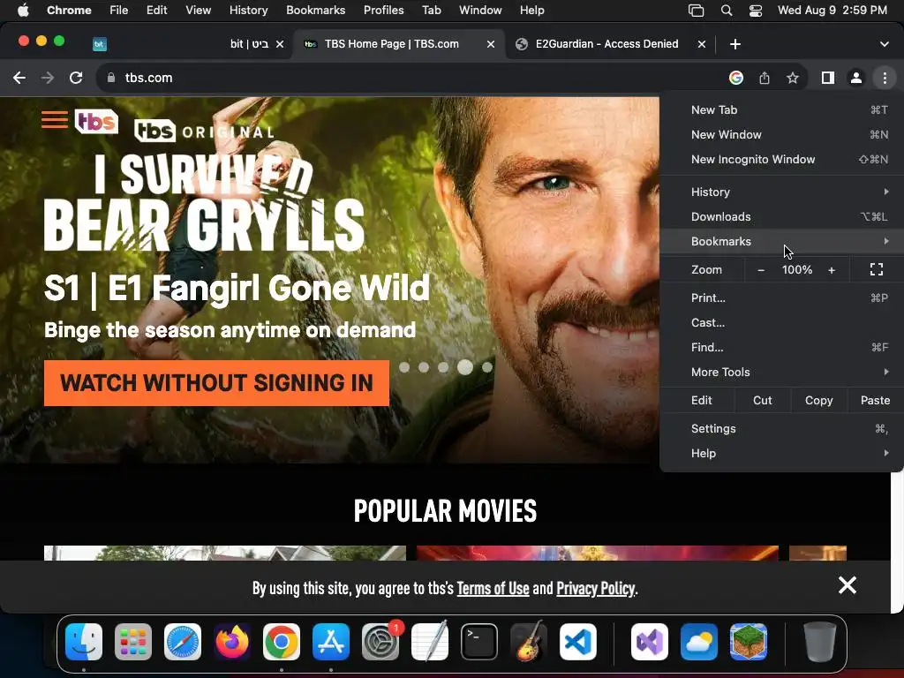Image resolution: width=904 pixels, height=678 pixels.
Task: Choose Cast from the Chrome menu
Action: (x=780, y=323)
